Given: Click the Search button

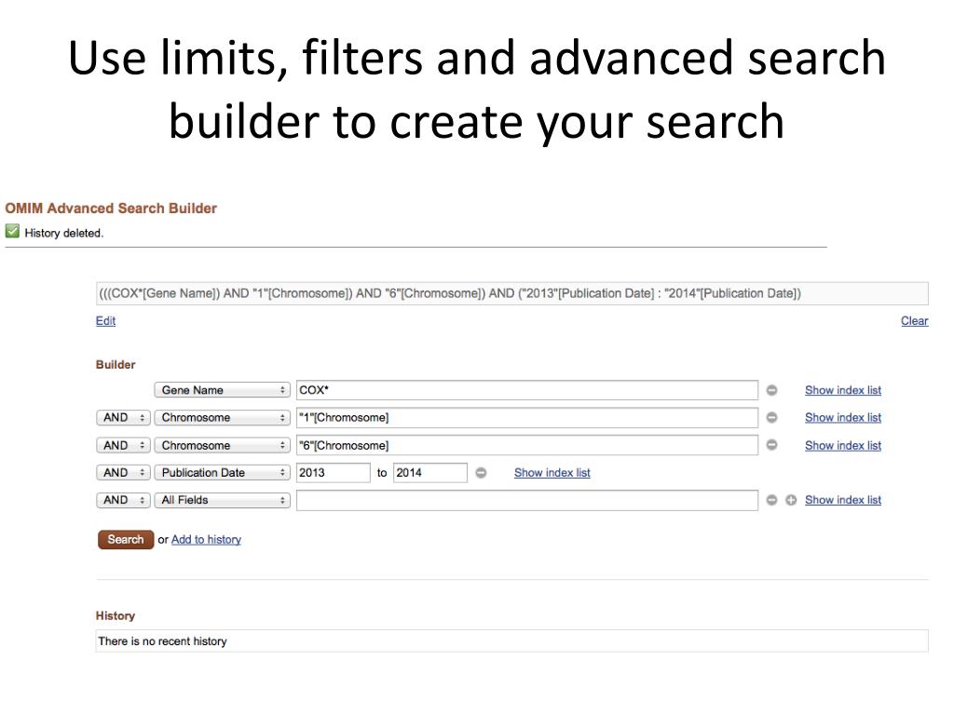Looking at the screenshot, I should pyautogui.click(x=126, y=539).
